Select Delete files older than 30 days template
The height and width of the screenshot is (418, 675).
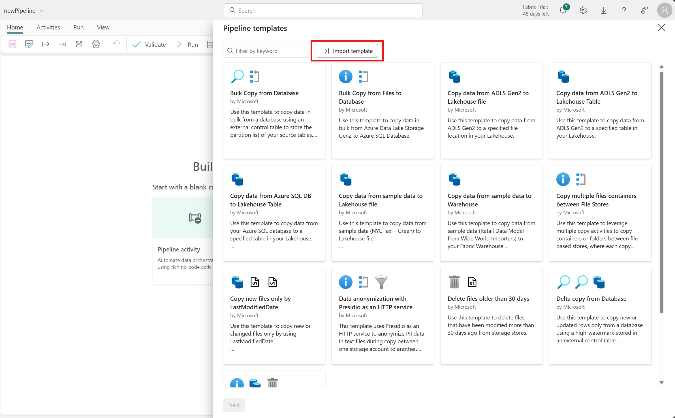point(491,316)
